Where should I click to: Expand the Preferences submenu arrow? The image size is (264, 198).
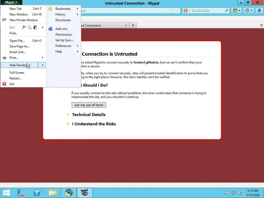[x=77, y=46]
